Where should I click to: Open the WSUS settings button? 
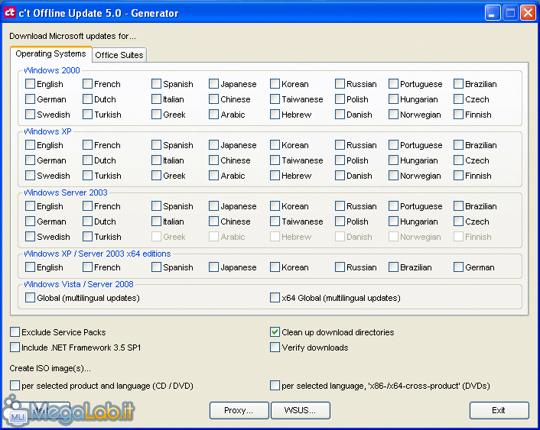(x=301, y=410)
